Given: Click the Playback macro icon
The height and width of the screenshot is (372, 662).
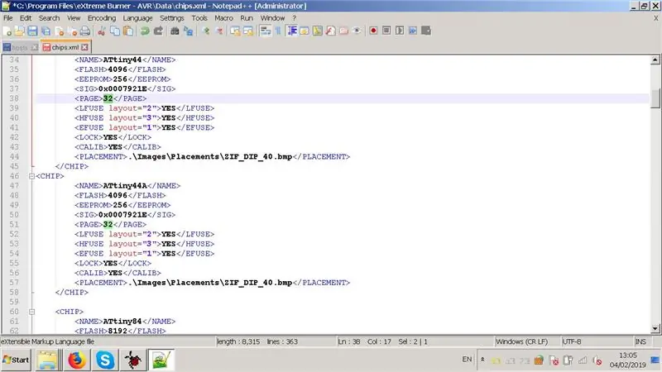Looking at the screenshot, I should 400,31.
